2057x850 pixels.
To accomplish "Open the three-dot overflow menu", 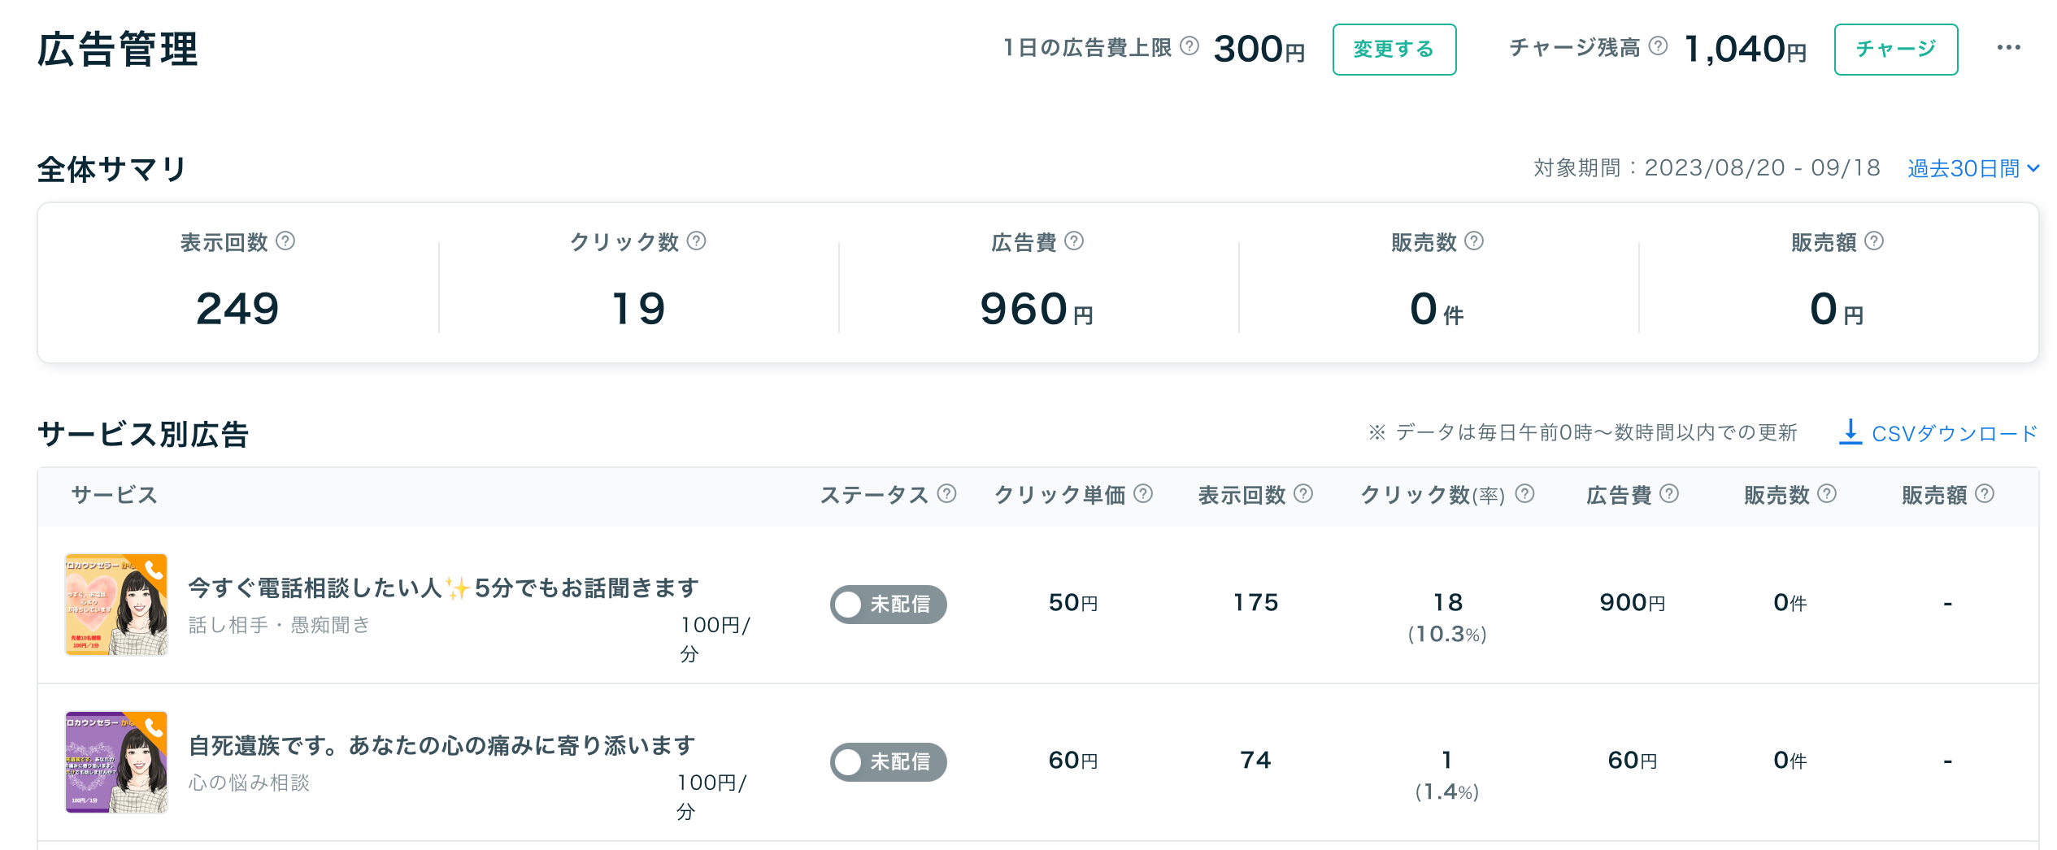I will point(2009,47).
